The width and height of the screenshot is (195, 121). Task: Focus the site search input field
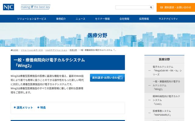(133, 7)
